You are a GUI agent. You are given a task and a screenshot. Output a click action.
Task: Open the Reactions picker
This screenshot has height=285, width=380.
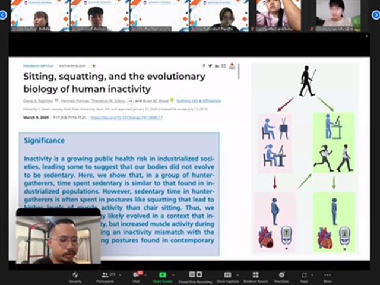[x=281, y=277]
